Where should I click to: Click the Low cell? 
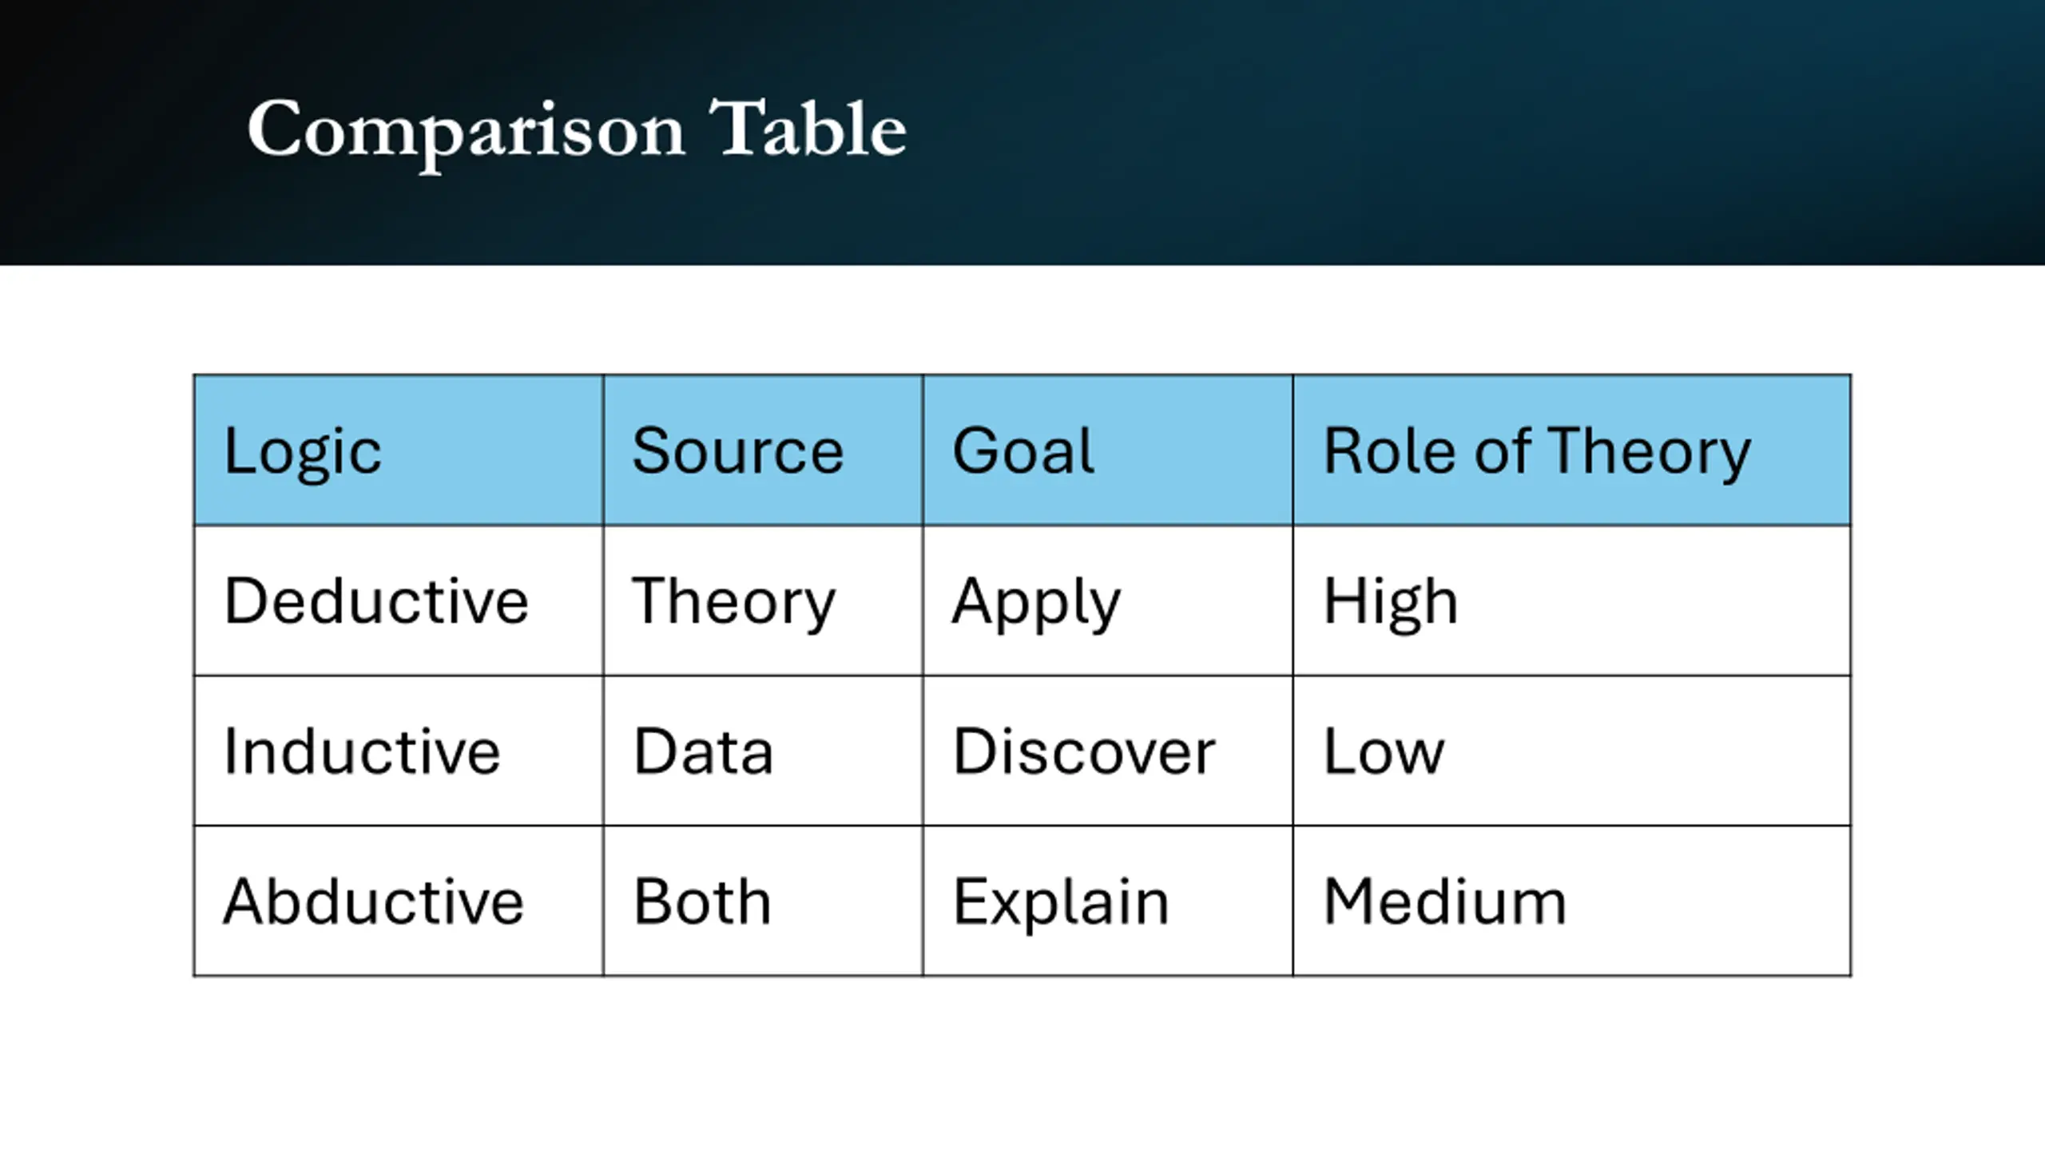(x=1572, y=751)
